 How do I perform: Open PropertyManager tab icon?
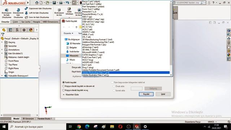(10, 30)
